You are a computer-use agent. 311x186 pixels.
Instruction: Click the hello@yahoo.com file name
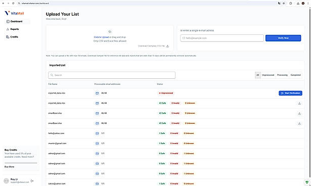56,133
